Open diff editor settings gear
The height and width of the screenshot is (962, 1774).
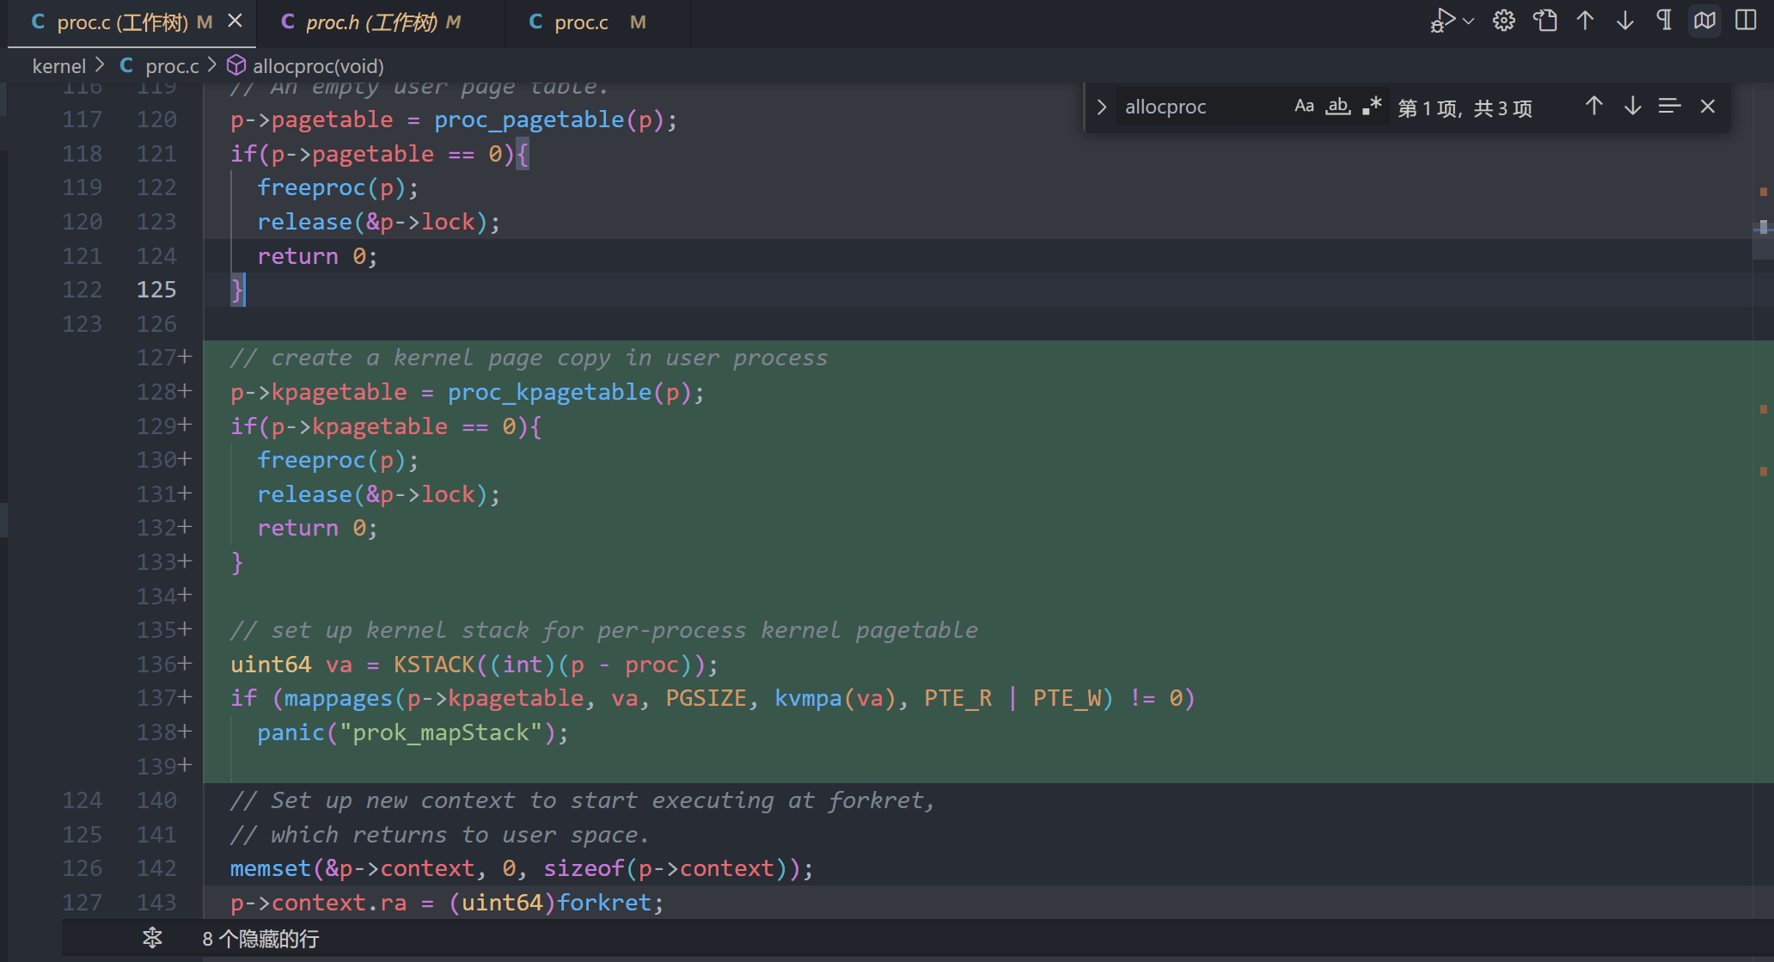click(1504, 21)
